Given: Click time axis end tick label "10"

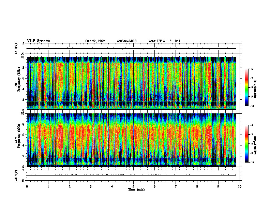Looking at the screenshot, I should [x=240, y=186].
